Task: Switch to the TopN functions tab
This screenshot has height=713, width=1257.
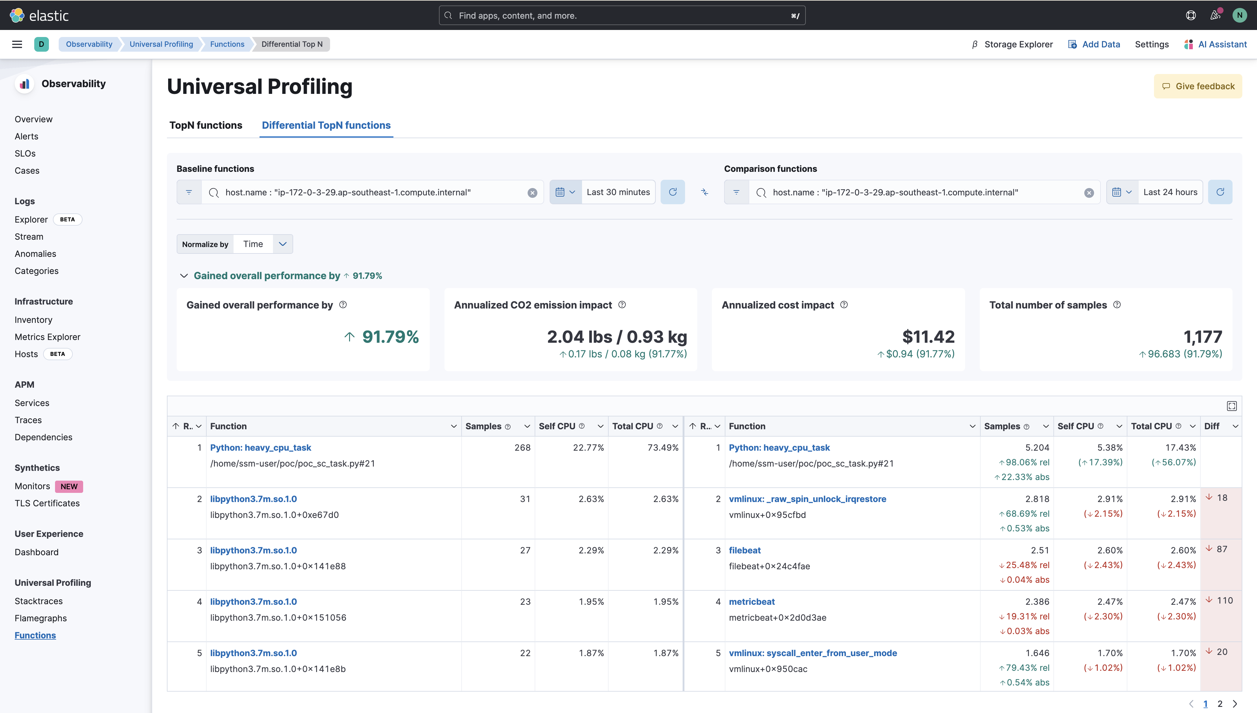Action: coord(206,125)
